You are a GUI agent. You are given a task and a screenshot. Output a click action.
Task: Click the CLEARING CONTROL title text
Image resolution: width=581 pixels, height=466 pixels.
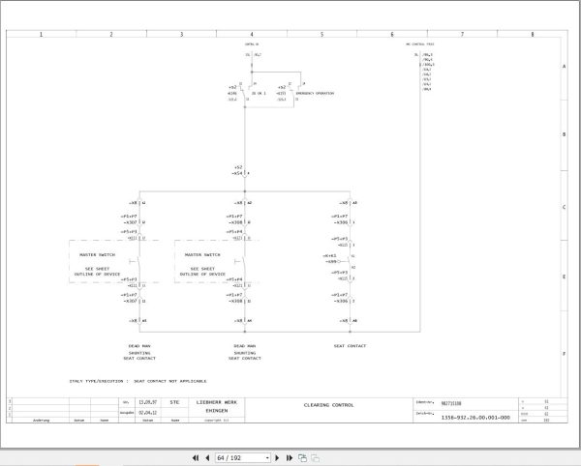(x=328, y=405)
